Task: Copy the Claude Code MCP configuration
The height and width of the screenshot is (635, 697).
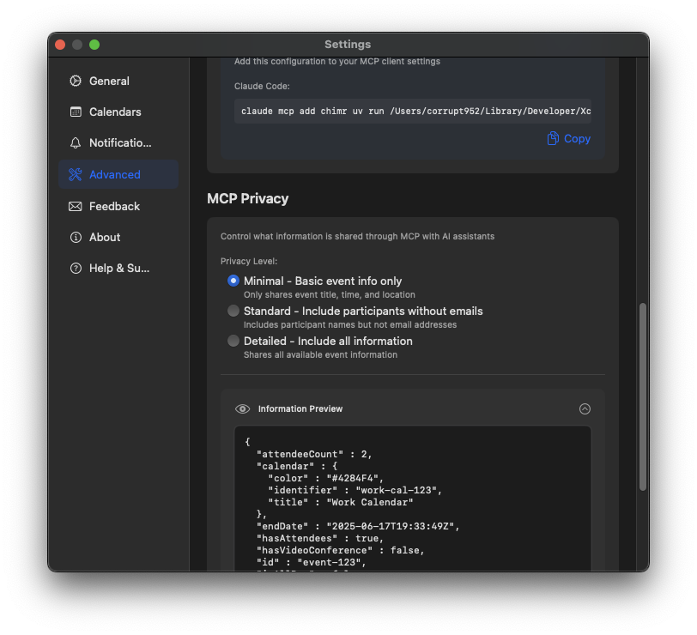Action: tap(568, 138)
